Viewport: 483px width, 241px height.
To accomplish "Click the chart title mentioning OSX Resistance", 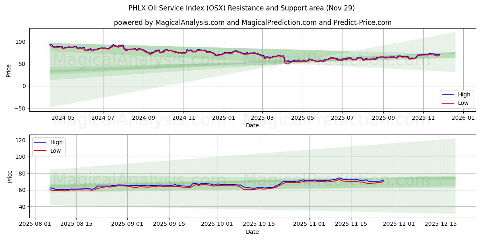I will (242, 7).
